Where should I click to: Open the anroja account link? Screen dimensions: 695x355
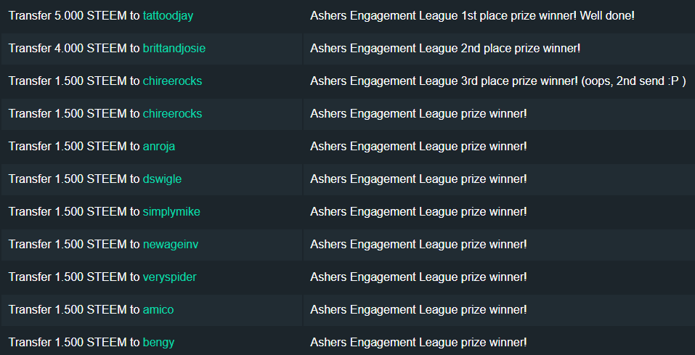[158, 147]
